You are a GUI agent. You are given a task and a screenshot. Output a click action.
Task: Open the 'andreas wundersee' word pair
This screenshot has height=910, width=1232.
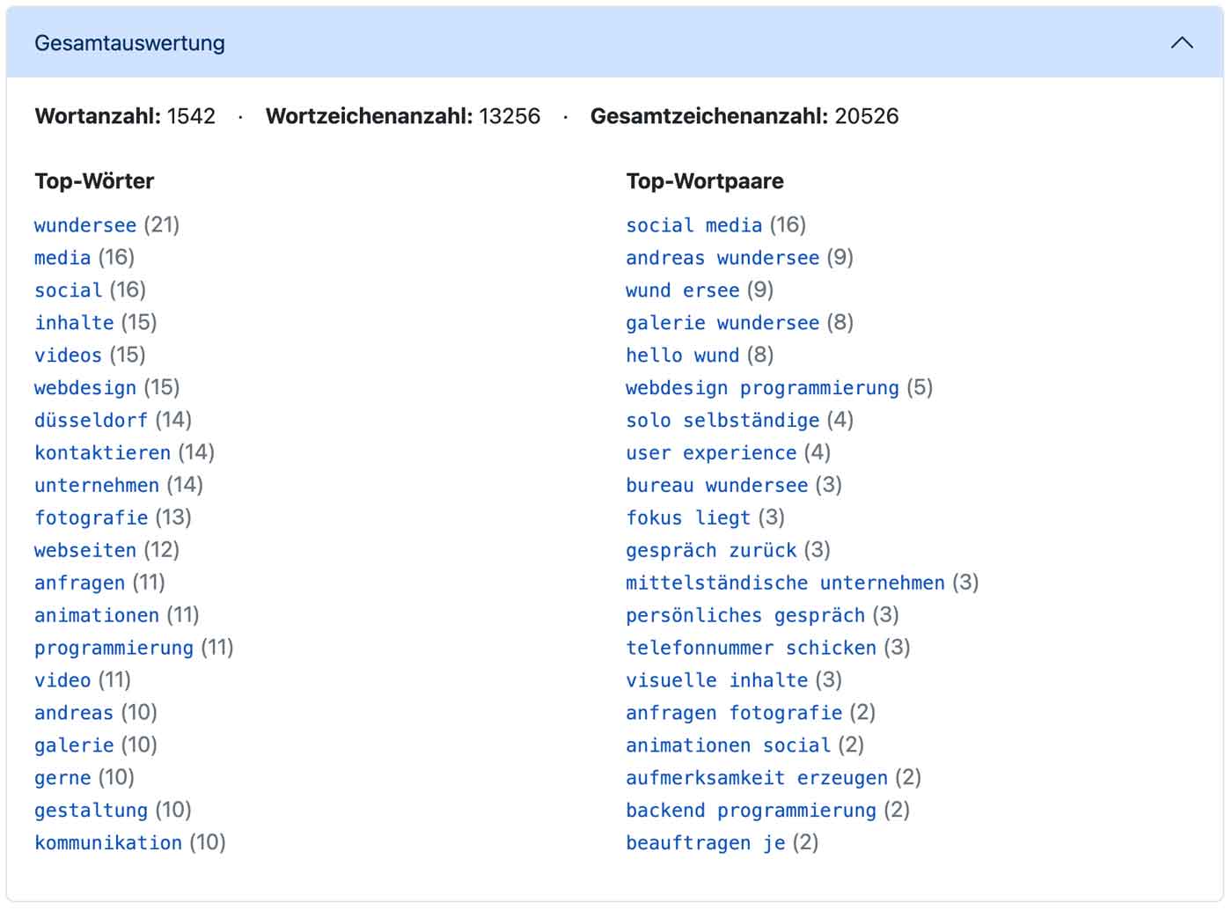(722, 258)
